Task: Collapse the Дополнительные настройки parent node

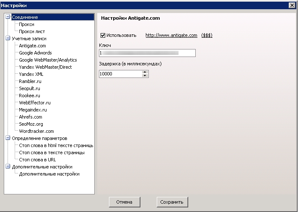Action: pos(8,167)
